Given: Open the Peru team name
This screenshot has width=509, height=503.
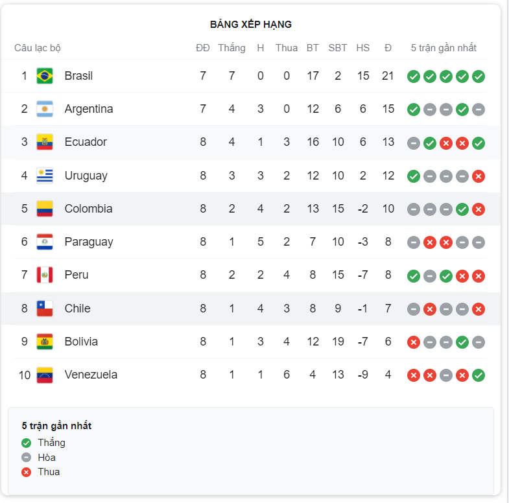Looking at the screenshot, I should click(77, 275).
